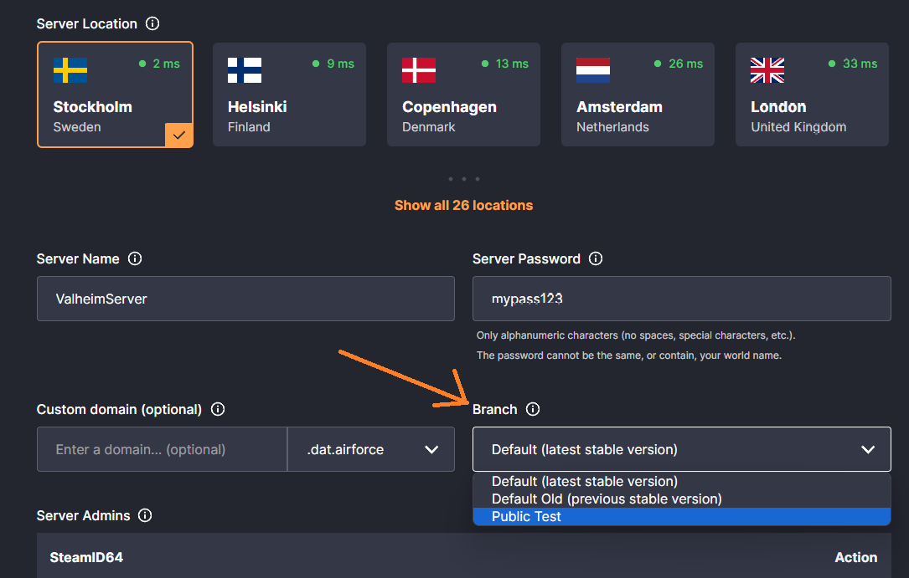Click the Server Name input field

click(245, 299)
